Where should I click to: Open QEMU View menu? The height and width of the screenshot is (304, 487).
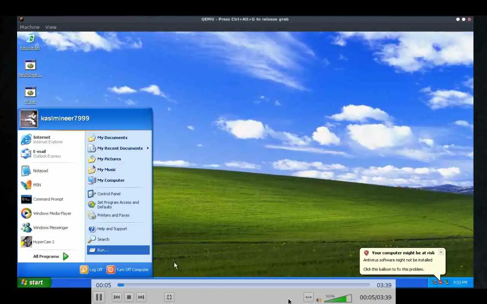(x=51, y=27)
